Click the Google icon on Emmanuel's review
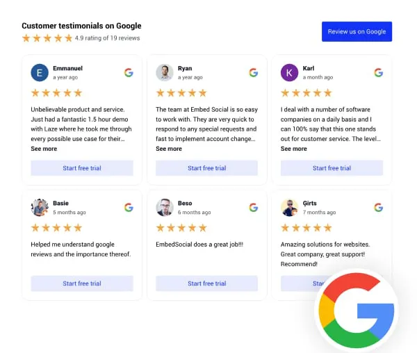The height and width of the screenshot is (353, 417). tap(129, 72)
